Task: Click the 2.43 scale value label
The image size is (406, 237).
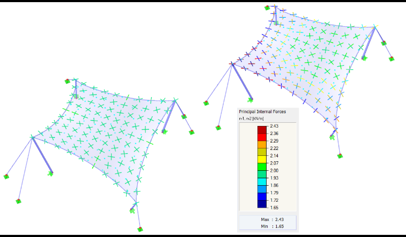Action: [x=274, y=126]
